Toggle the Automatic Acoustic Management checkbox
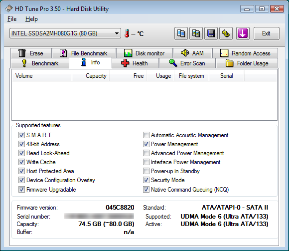 (x=146, y=135)
